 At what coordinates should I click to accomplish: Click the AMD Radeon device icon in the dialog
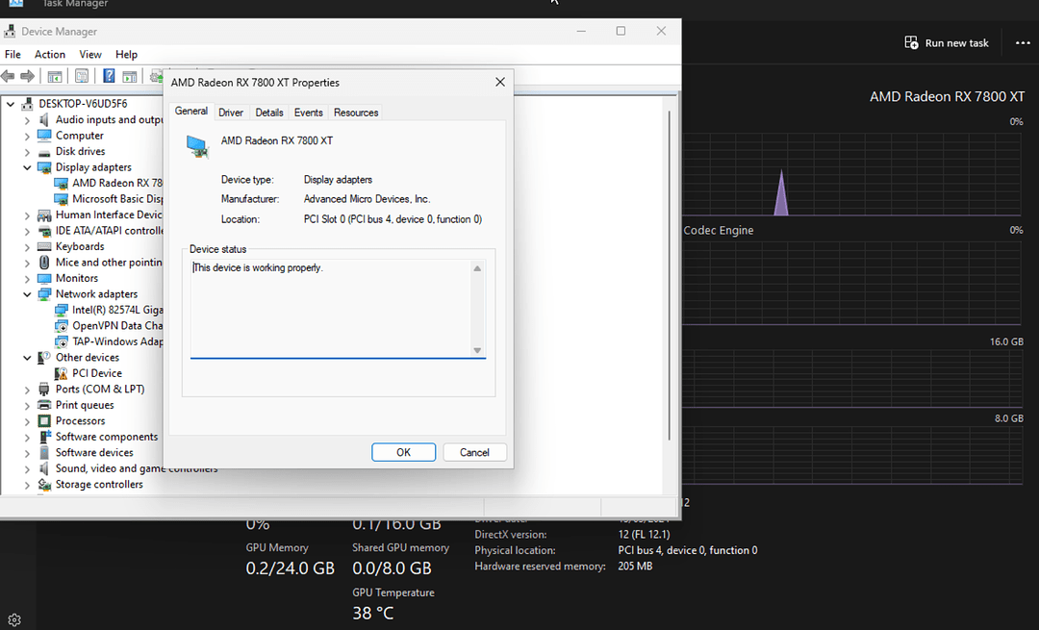pyautogui.click(x=197, y=147)
